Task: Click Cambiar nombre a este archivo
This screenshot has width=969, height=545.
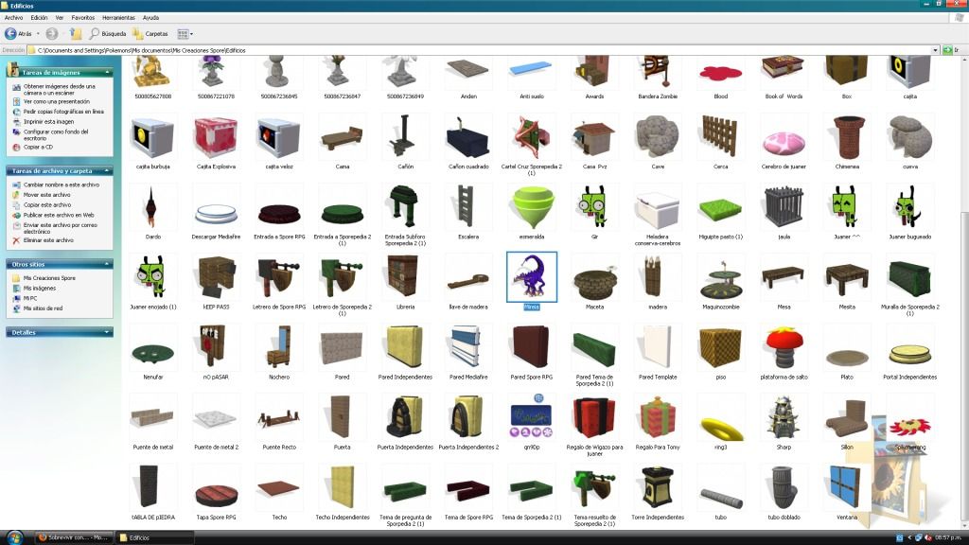Action: pos(62,185)
